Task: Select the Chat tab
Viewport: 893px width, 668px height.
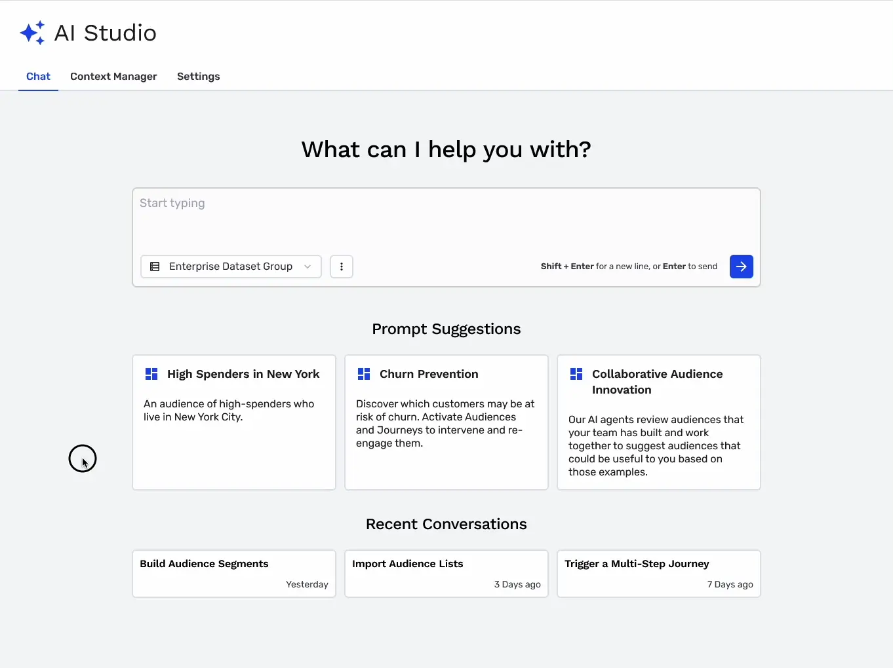Action: 38,77
